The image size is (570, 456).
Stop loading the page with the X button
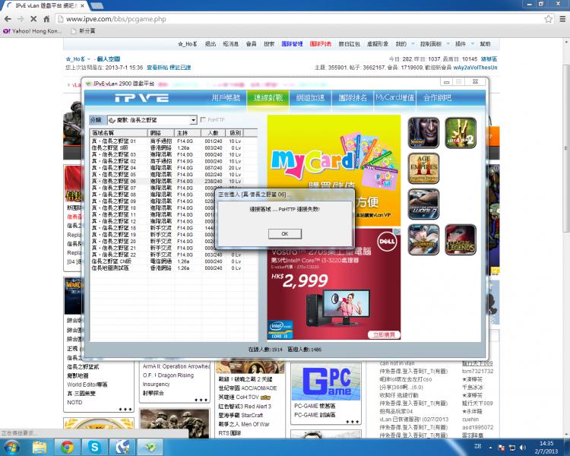click(x=33, y=19)
